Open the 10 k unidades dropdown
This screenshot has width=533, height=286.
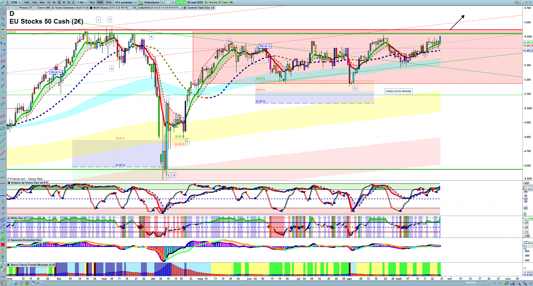(125, 3)
